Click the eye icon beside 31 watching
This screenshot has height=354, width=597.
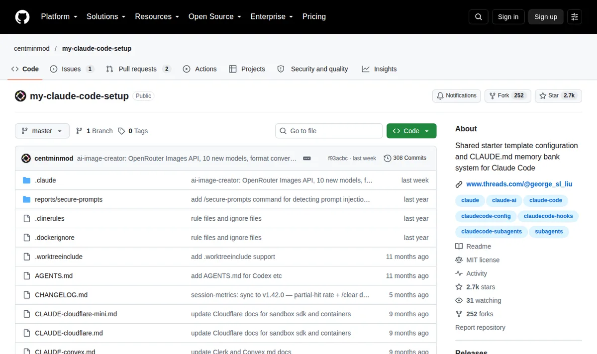(459, 300)
